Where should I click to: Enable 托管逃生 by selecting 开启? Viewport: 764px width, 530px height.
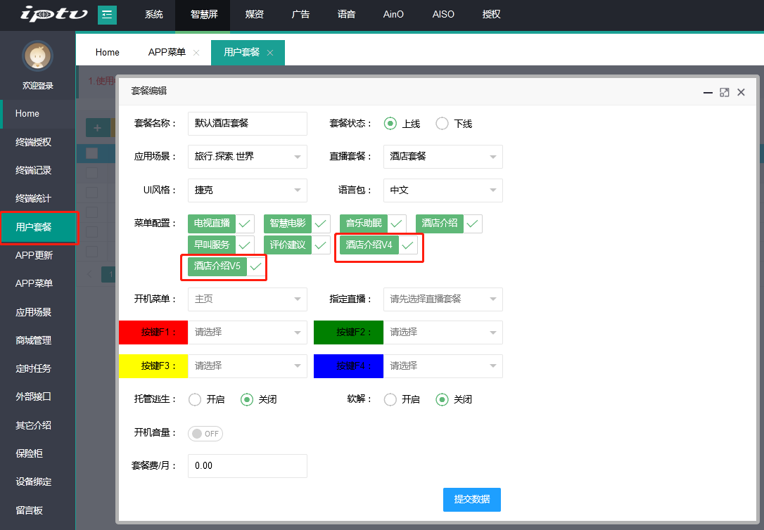pyautogui.click(x=195, y=399)
